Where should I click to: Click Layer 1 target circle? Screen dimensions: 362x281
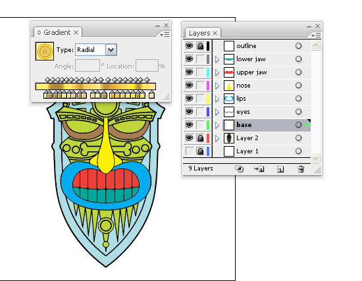pos(298,151)
